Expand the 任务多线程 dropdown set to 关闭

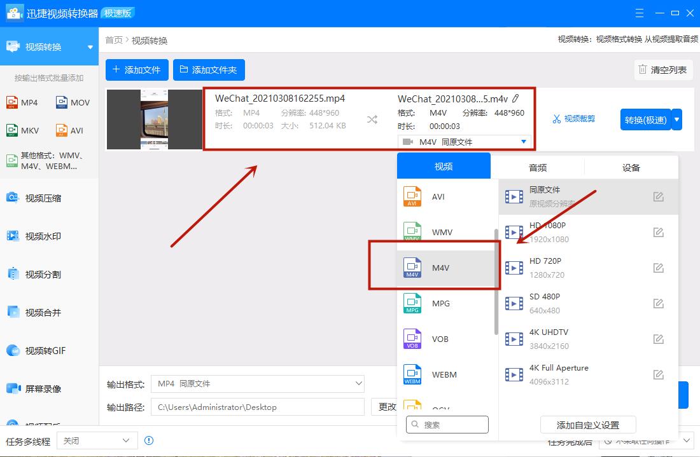(97, 440)
